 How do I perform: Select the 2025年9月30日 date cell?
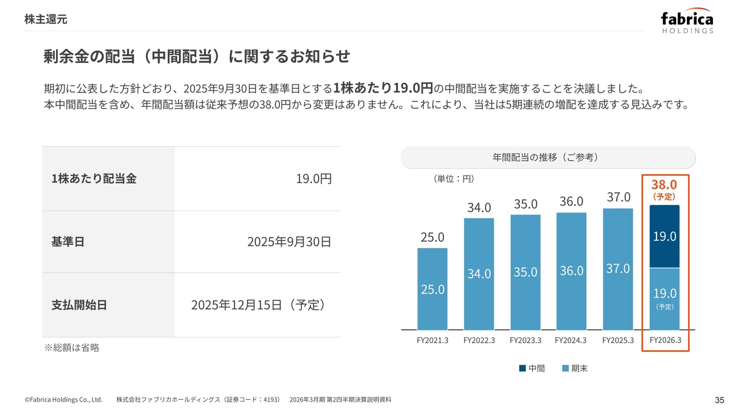pyautogui.click(x=289, y=242)
